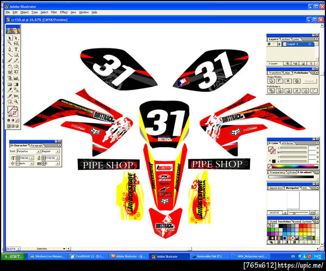Click Subtract from shape area icon
Viewport: 326px width, 271px height.
click(x=279, y=81)
